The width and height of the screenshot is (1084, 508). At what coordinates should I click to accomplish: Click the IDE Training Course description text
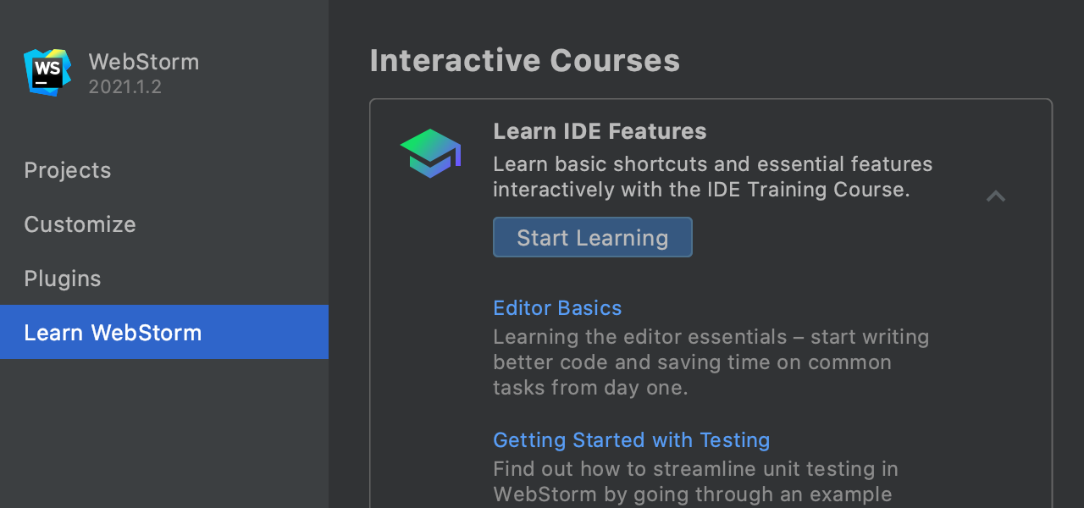pos(711,176)
